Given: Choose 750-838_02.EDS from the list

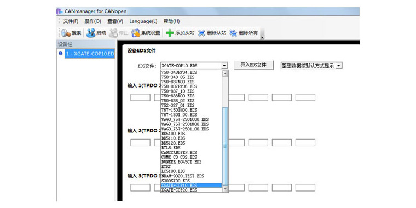Looking at the screenshot, I should (191, 101).
